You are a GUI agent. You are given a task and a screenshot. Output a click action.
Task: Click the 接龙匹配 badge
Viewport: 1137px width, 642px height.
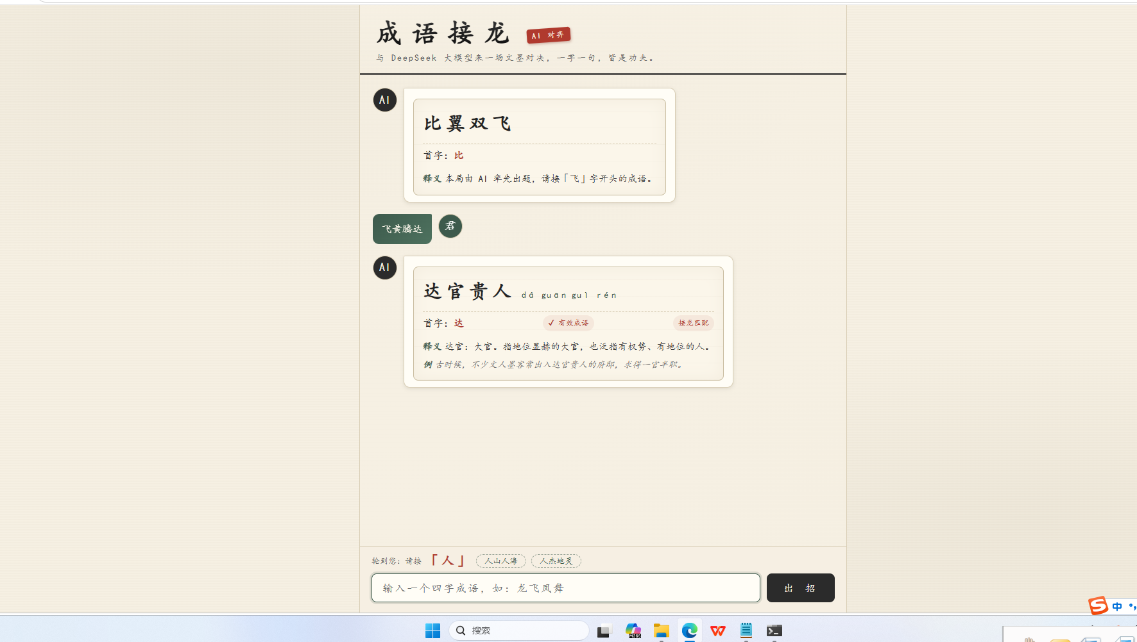click(694, 323)
